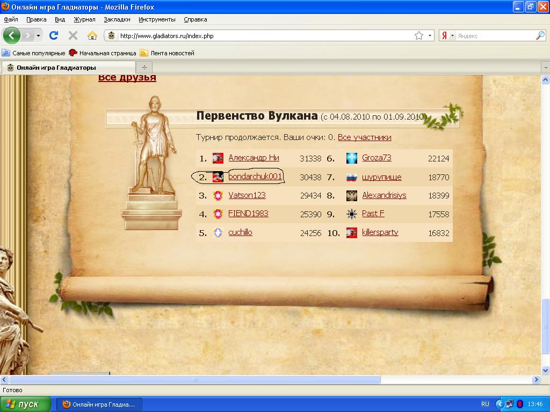
Task: Click the Russian flag avatar beside шурупище
Action: [x=352, y=177]
